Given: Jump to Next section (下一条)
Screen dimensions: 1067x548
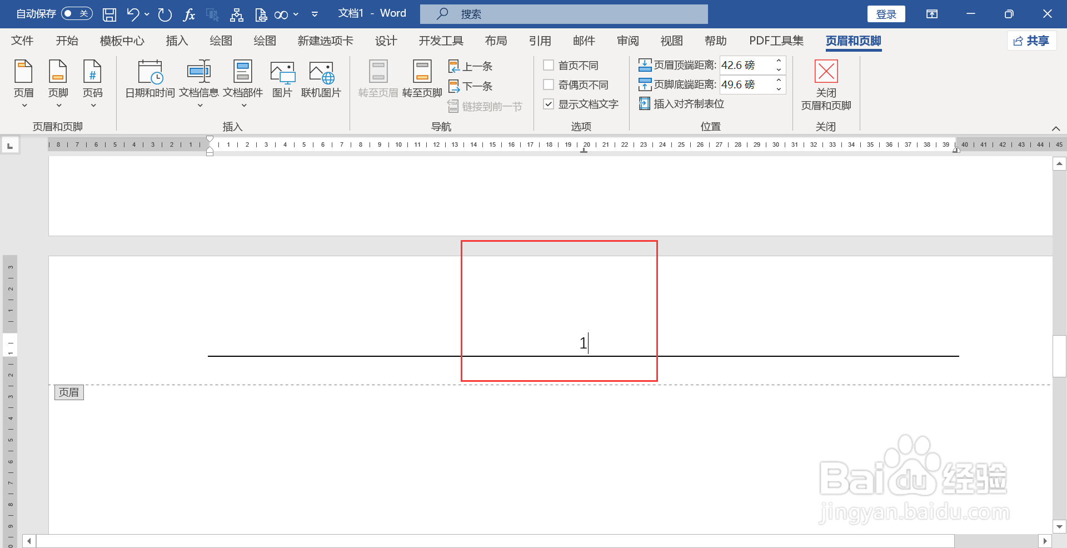Looking at the screenshot, I should click(x=470, y=86).
